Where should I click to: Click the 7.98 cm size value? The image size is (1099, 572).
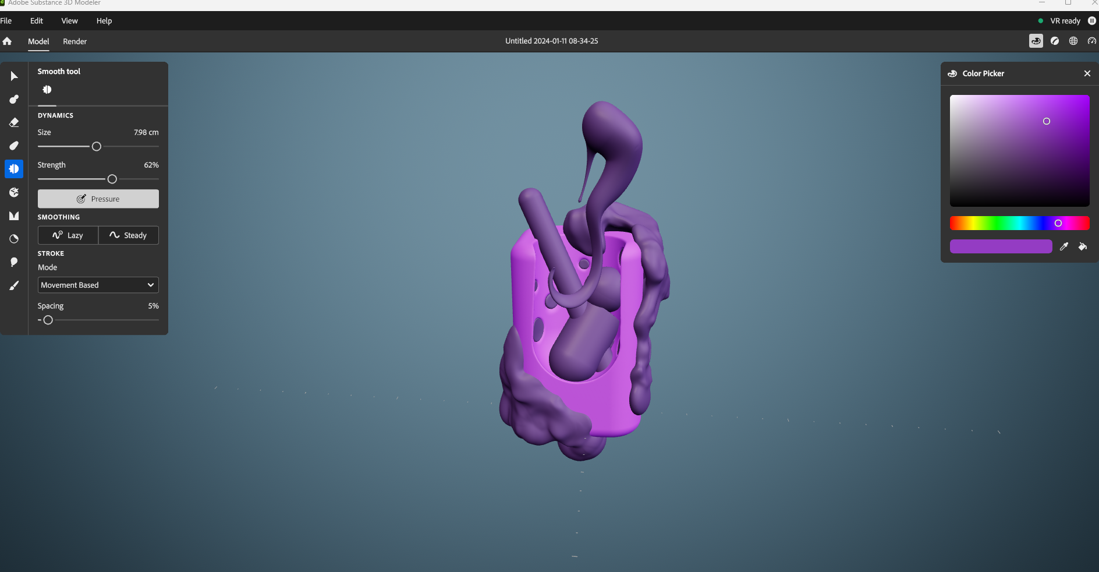(x=146, y=132)
